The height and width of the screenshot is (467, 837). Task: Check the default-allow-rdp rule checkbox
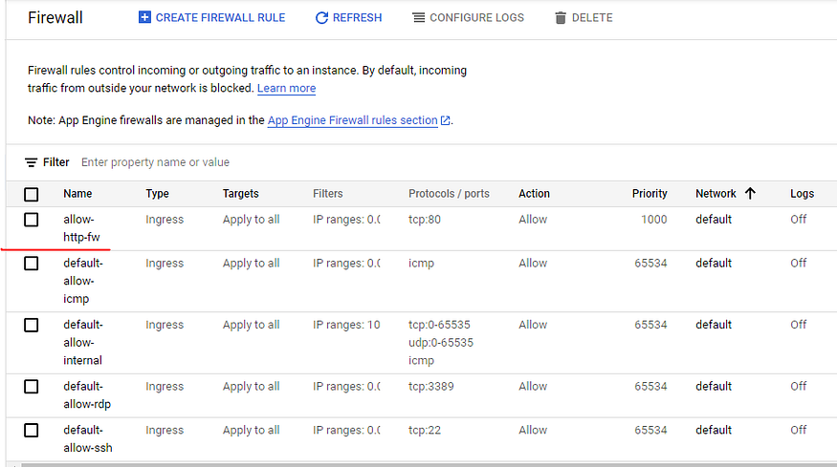point(32,387)
